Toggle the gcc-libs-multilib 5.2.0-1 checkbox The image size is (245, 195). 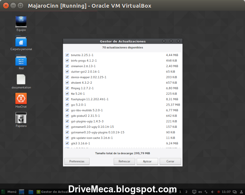pos(67,110)
